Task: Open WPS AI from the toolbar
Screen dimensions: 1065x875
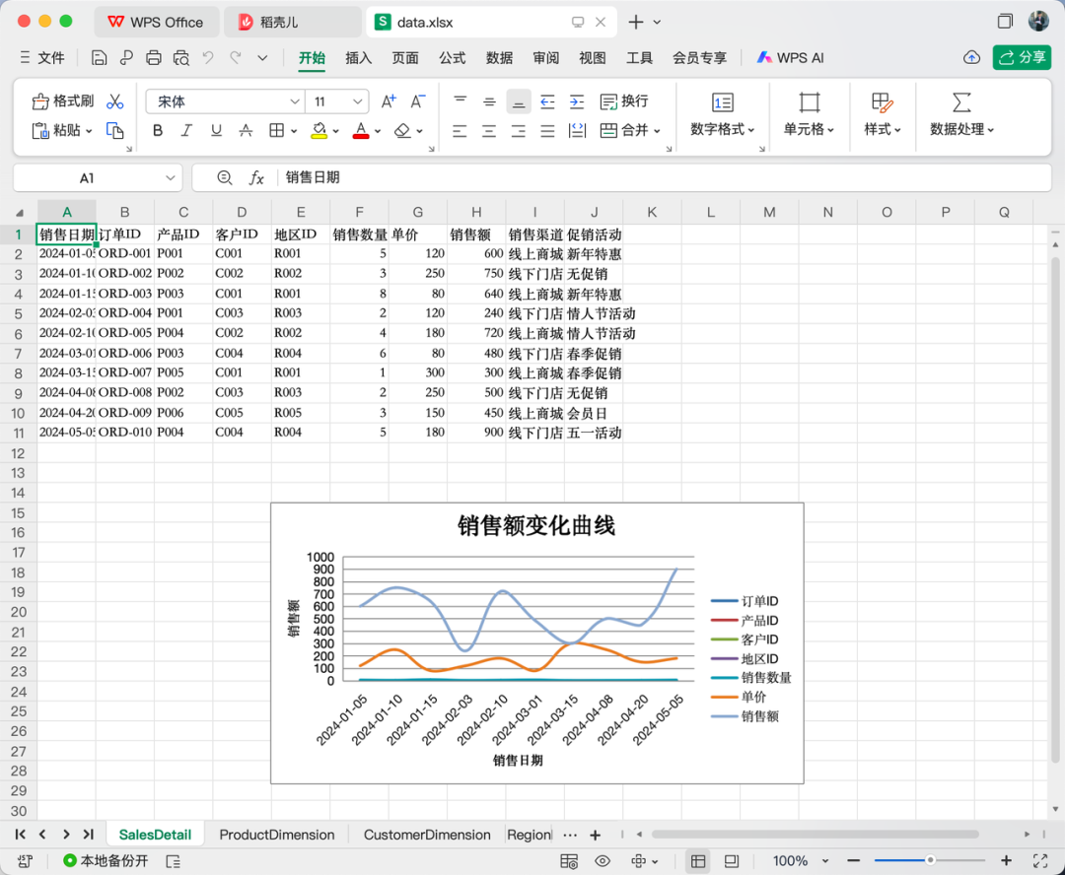Action: pyautogui.click(x=790, y=57)
